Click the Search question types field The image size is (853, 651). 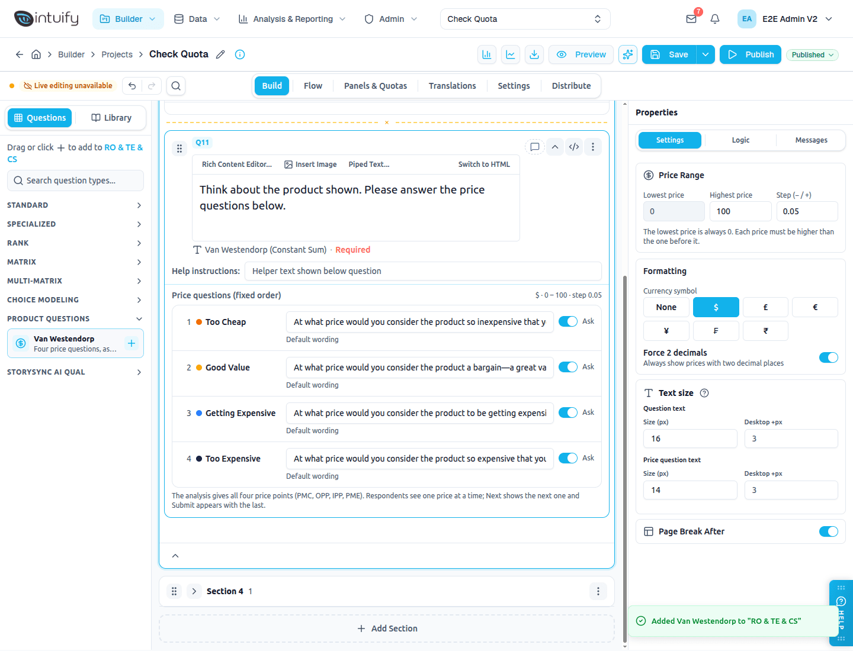(x=75, y=181)
